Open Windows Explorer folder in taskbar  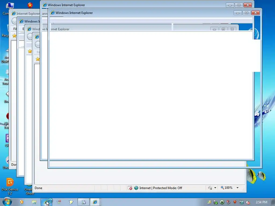coord(34,202)
